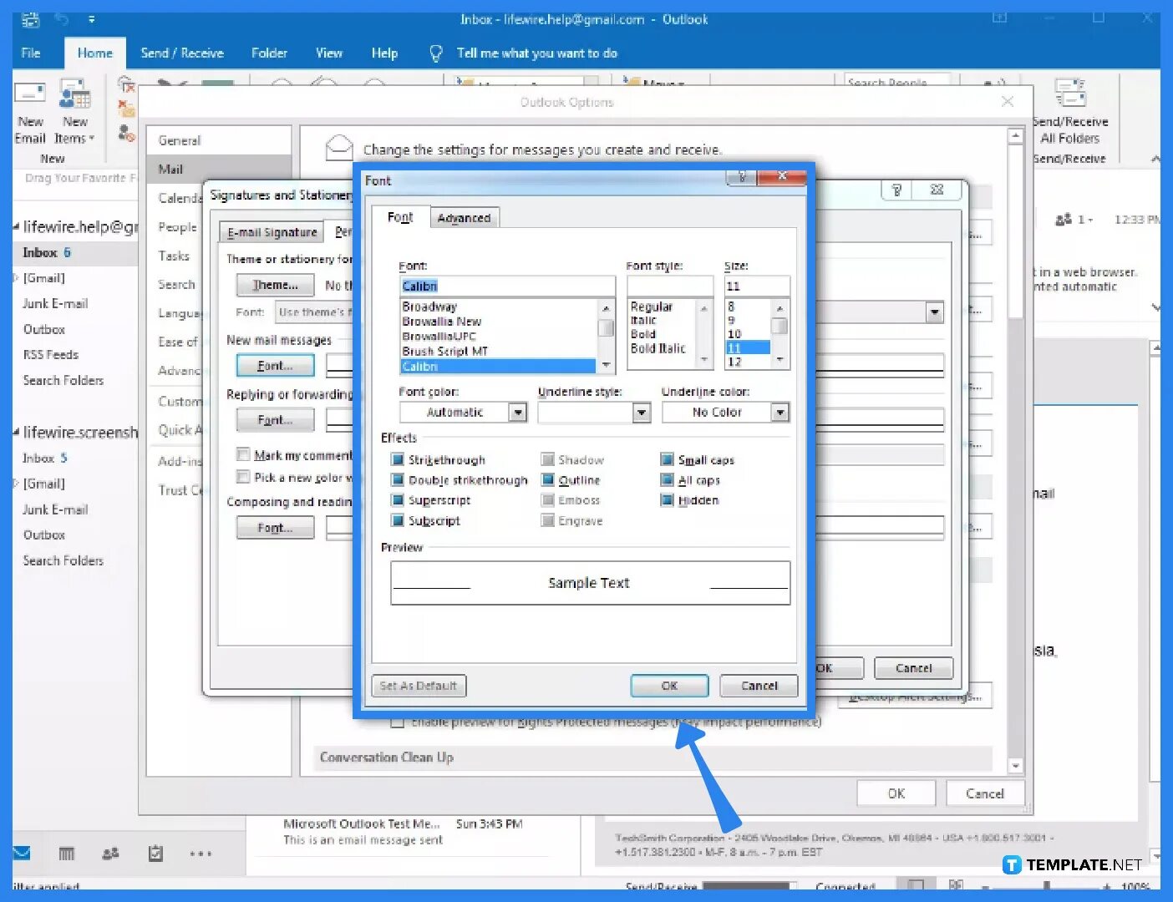Open the Tasks view icon in bottom navigation
1173x902 pixels.
(155, 854)
